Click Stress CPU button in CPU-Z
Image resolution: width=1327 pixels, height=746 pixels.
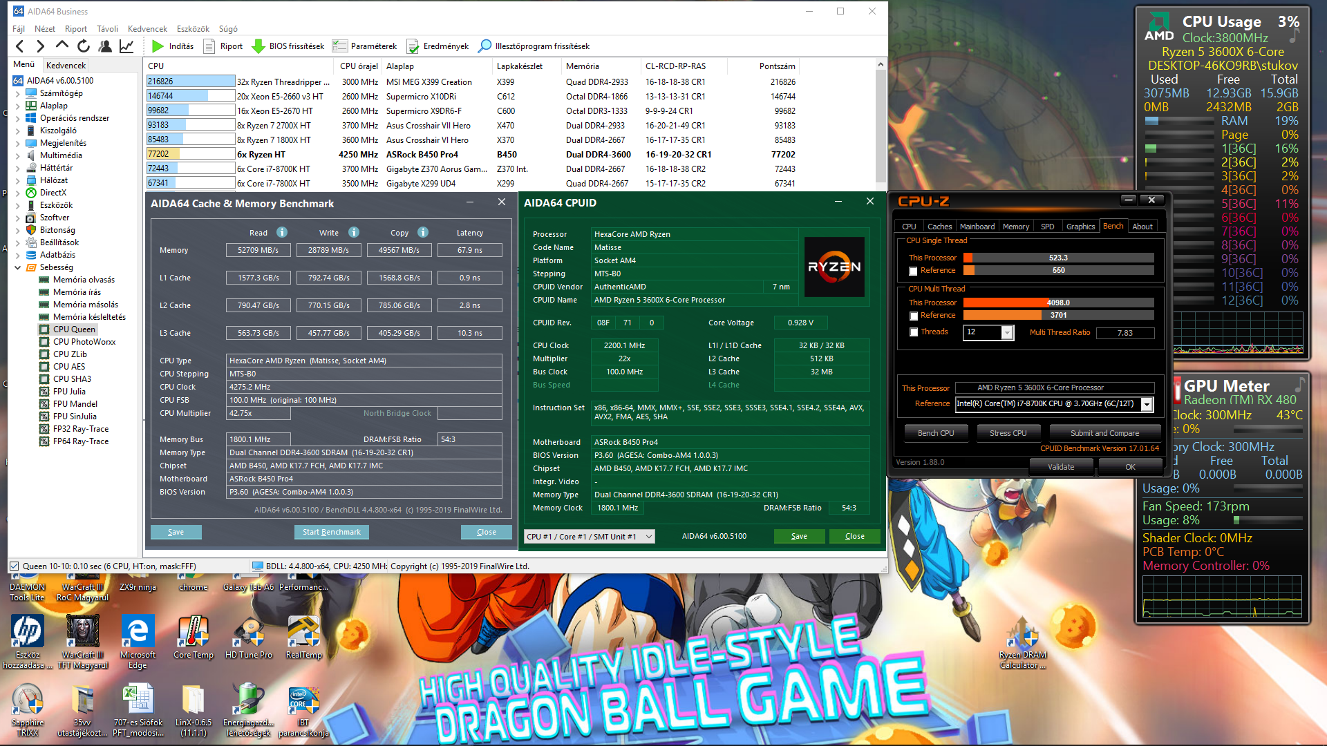point(1008,433)
